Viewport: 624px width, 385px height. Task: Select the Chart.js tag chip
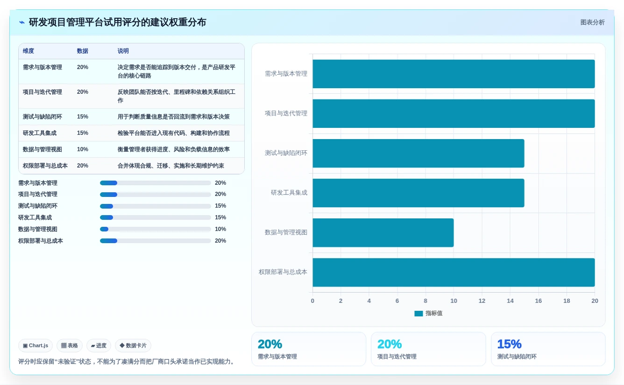point(35,346)
